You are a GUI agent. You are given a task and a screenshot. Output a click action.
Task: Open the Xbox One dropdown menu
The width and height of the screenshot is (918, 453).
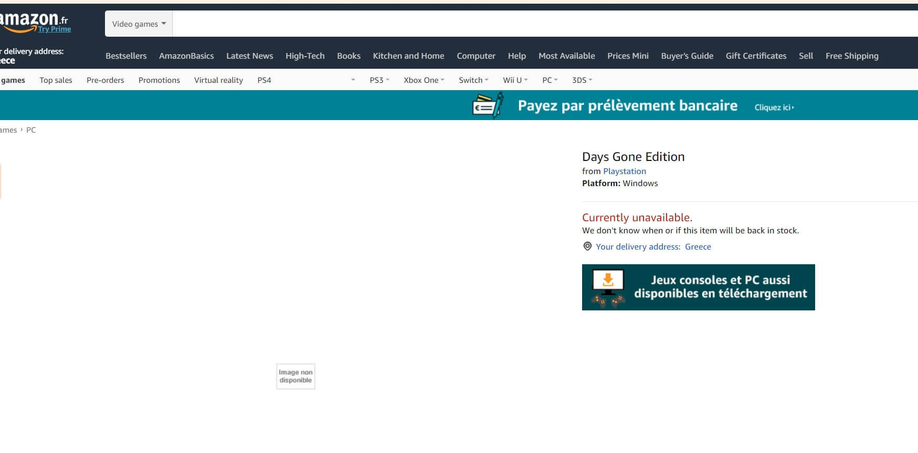(x=424, y=80)
